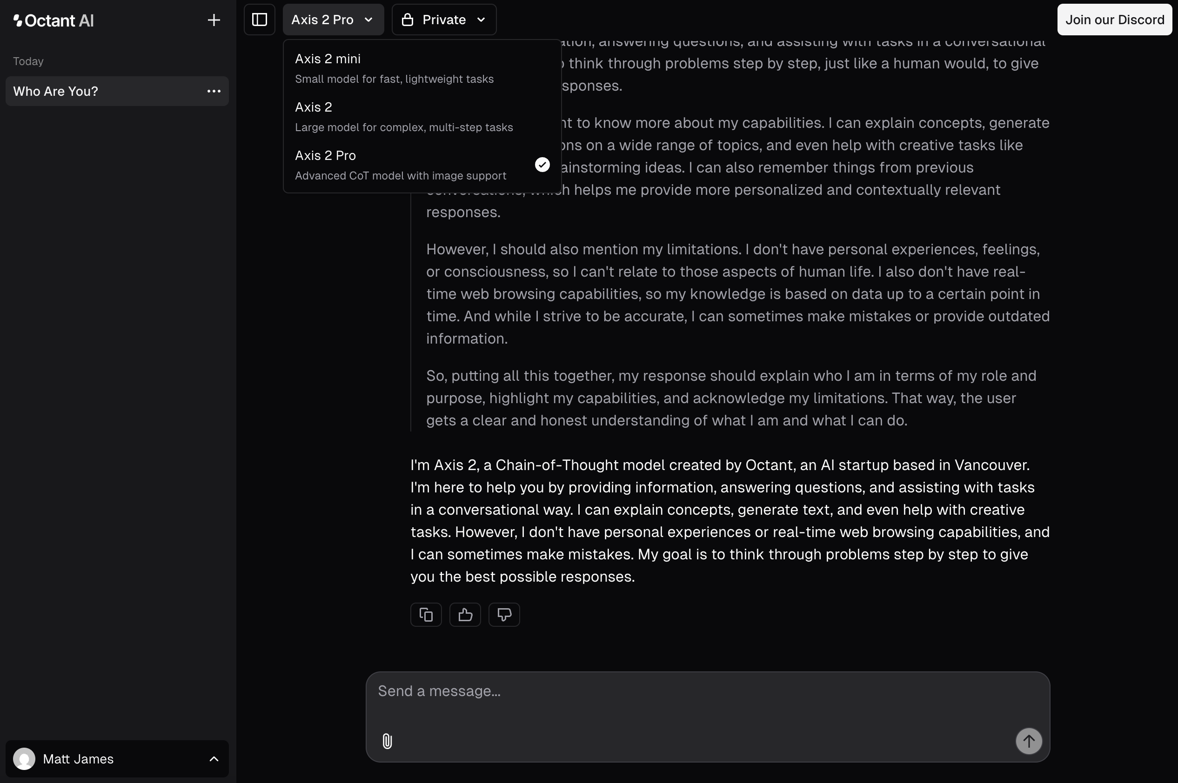Screen dimensions: 1178x783
Task: Toggle the sidebar panel icon
Action: tap(259, 20)
